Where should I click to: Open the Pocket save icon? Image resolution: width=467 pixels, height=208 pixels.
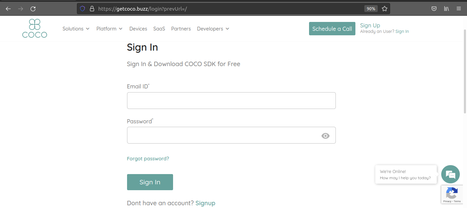click(434, 9)
